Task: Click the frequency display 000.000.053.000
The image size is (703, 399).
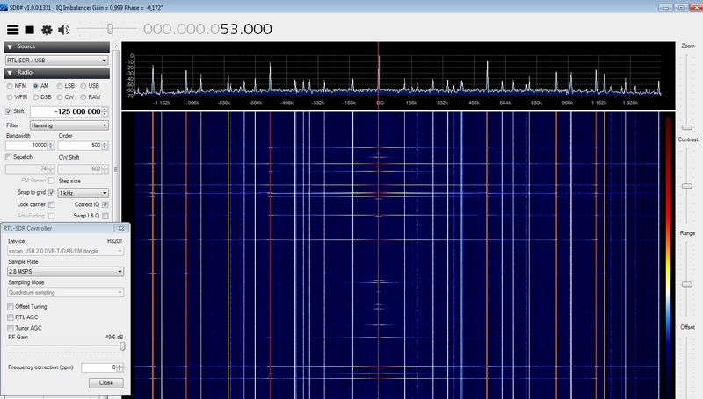Action: pos(207,29)
